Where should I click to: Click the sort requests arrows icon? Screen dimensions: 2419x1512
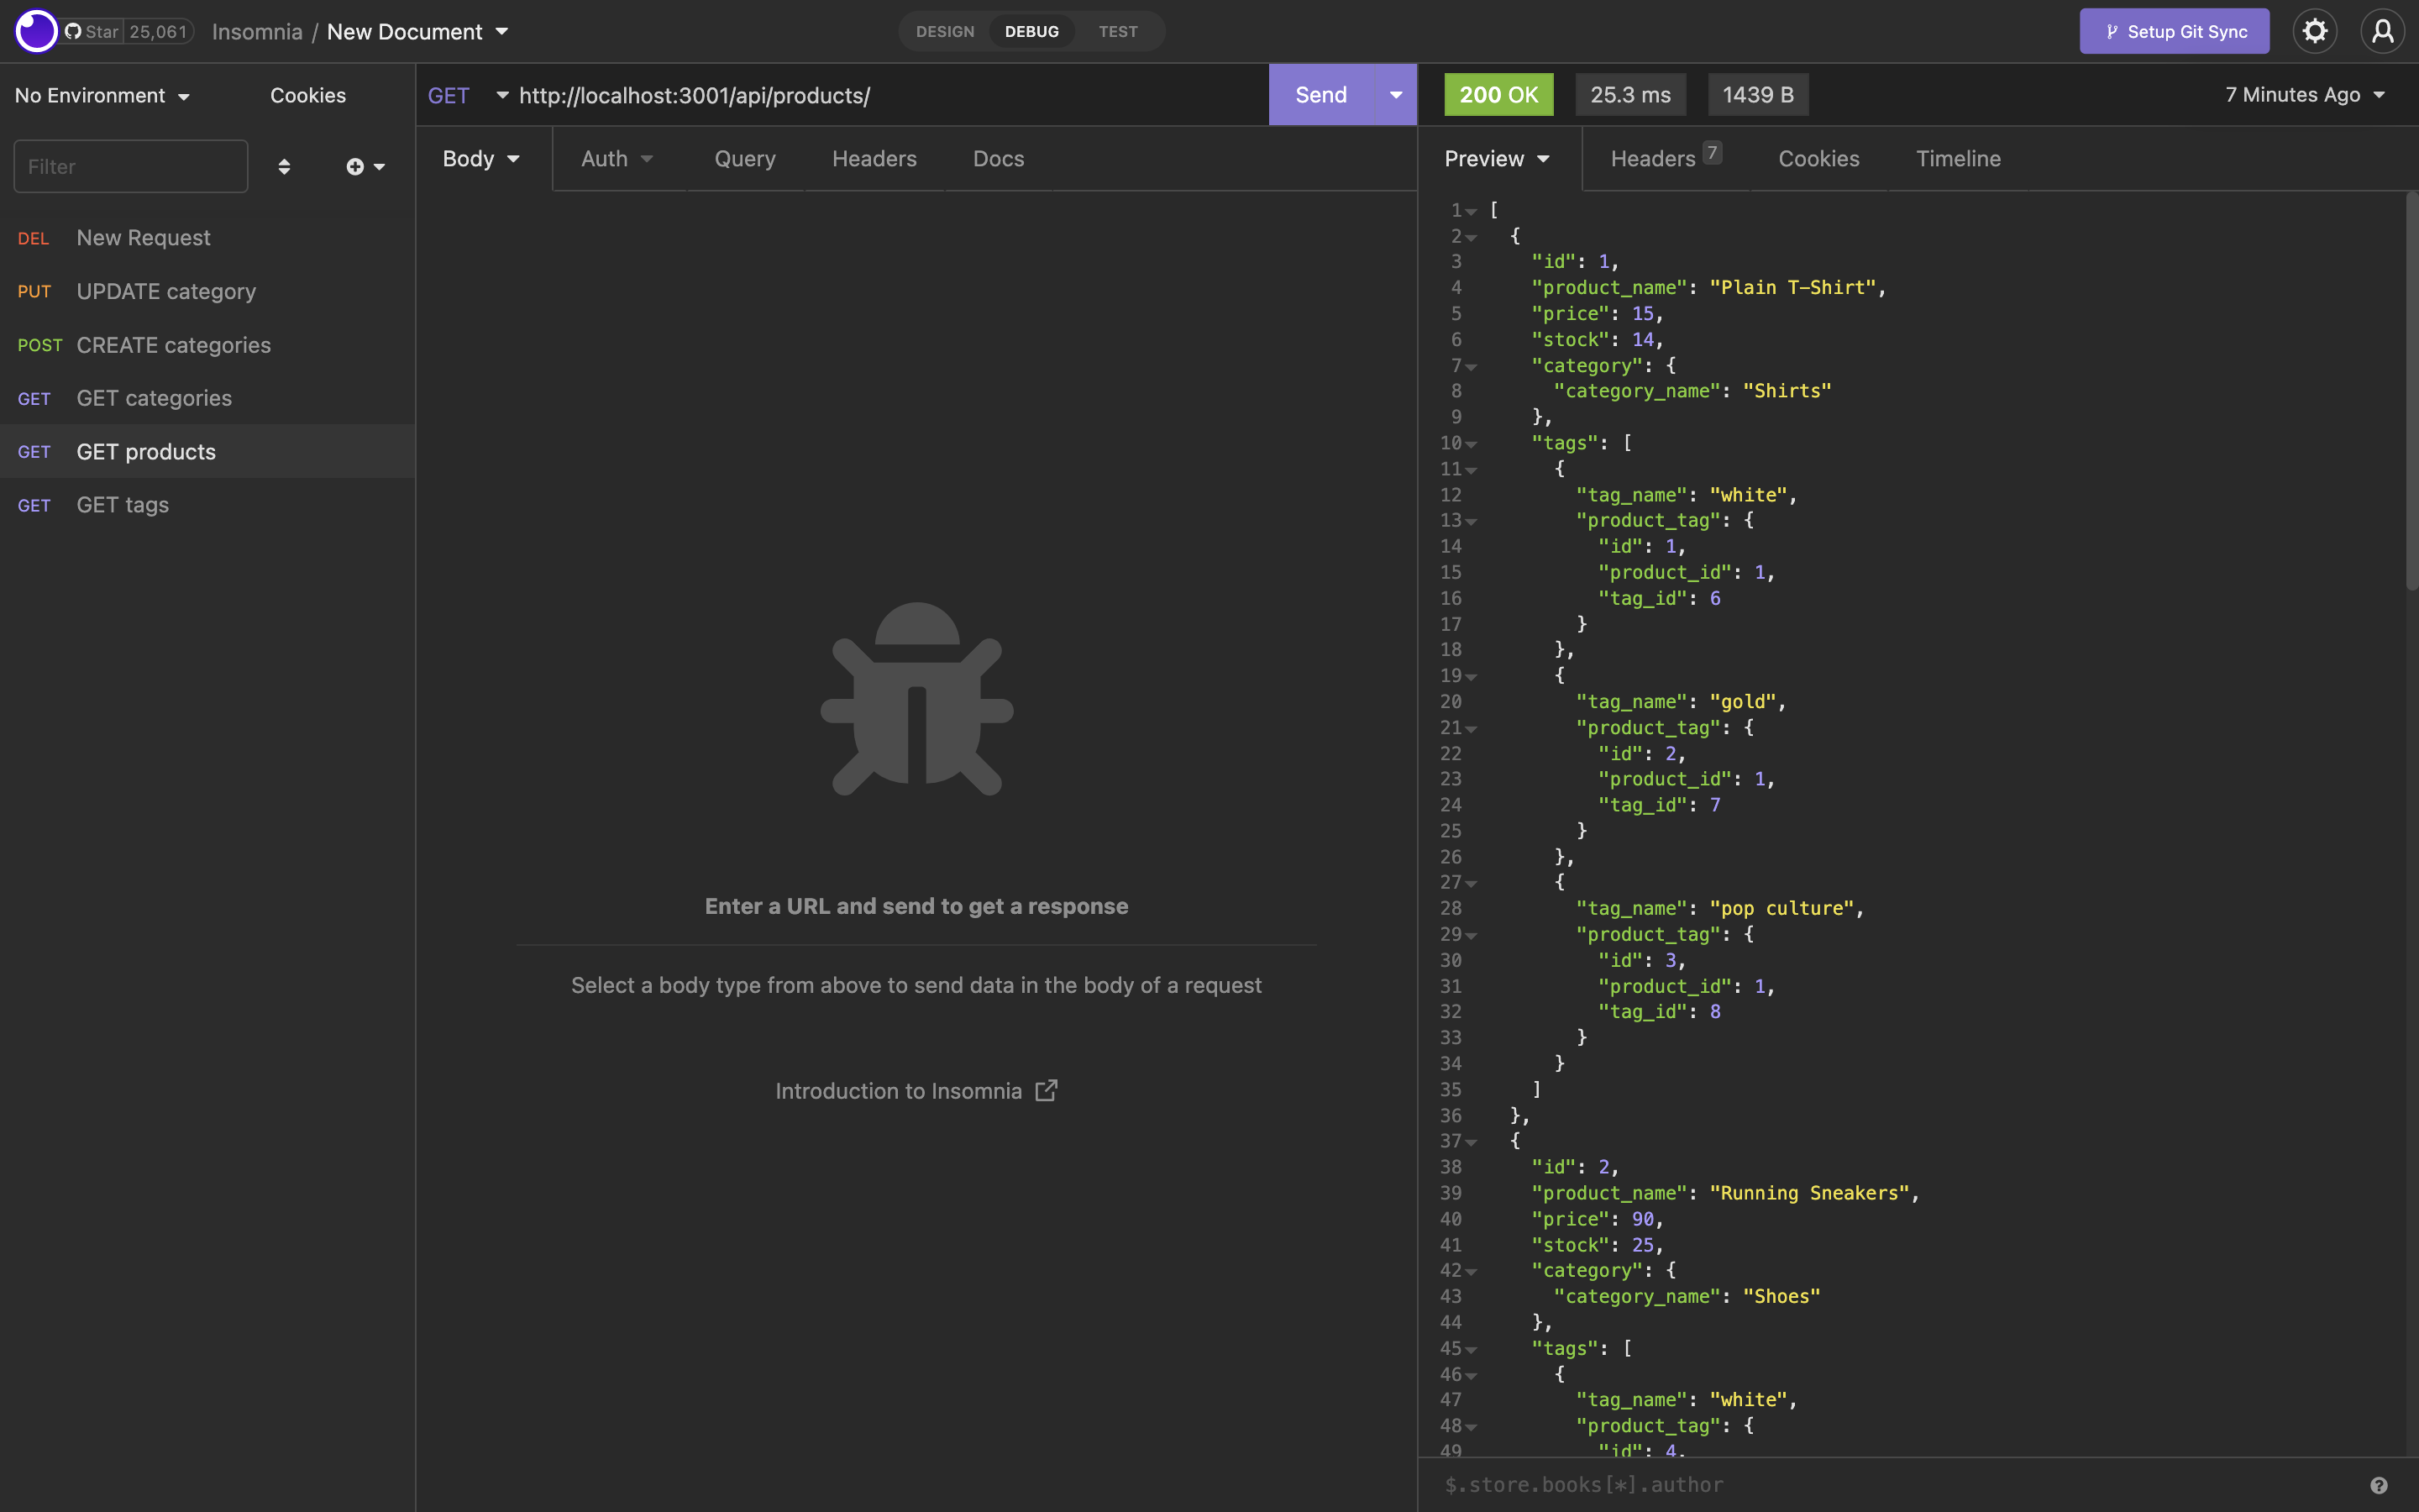point(284,167)
